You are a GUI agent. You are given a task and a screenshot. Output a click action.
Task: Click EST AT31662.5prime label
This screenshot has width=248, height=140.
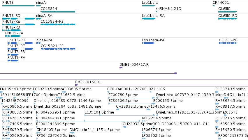pyautogui.click(x=71, y=95)
